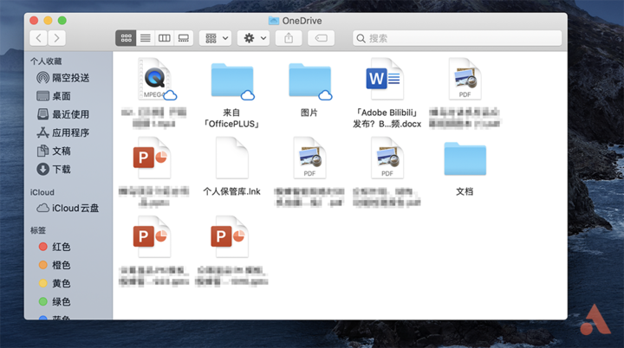Select the 文档 folder
This screenshot has height=348, width=624.
click(x=465, y=169)
